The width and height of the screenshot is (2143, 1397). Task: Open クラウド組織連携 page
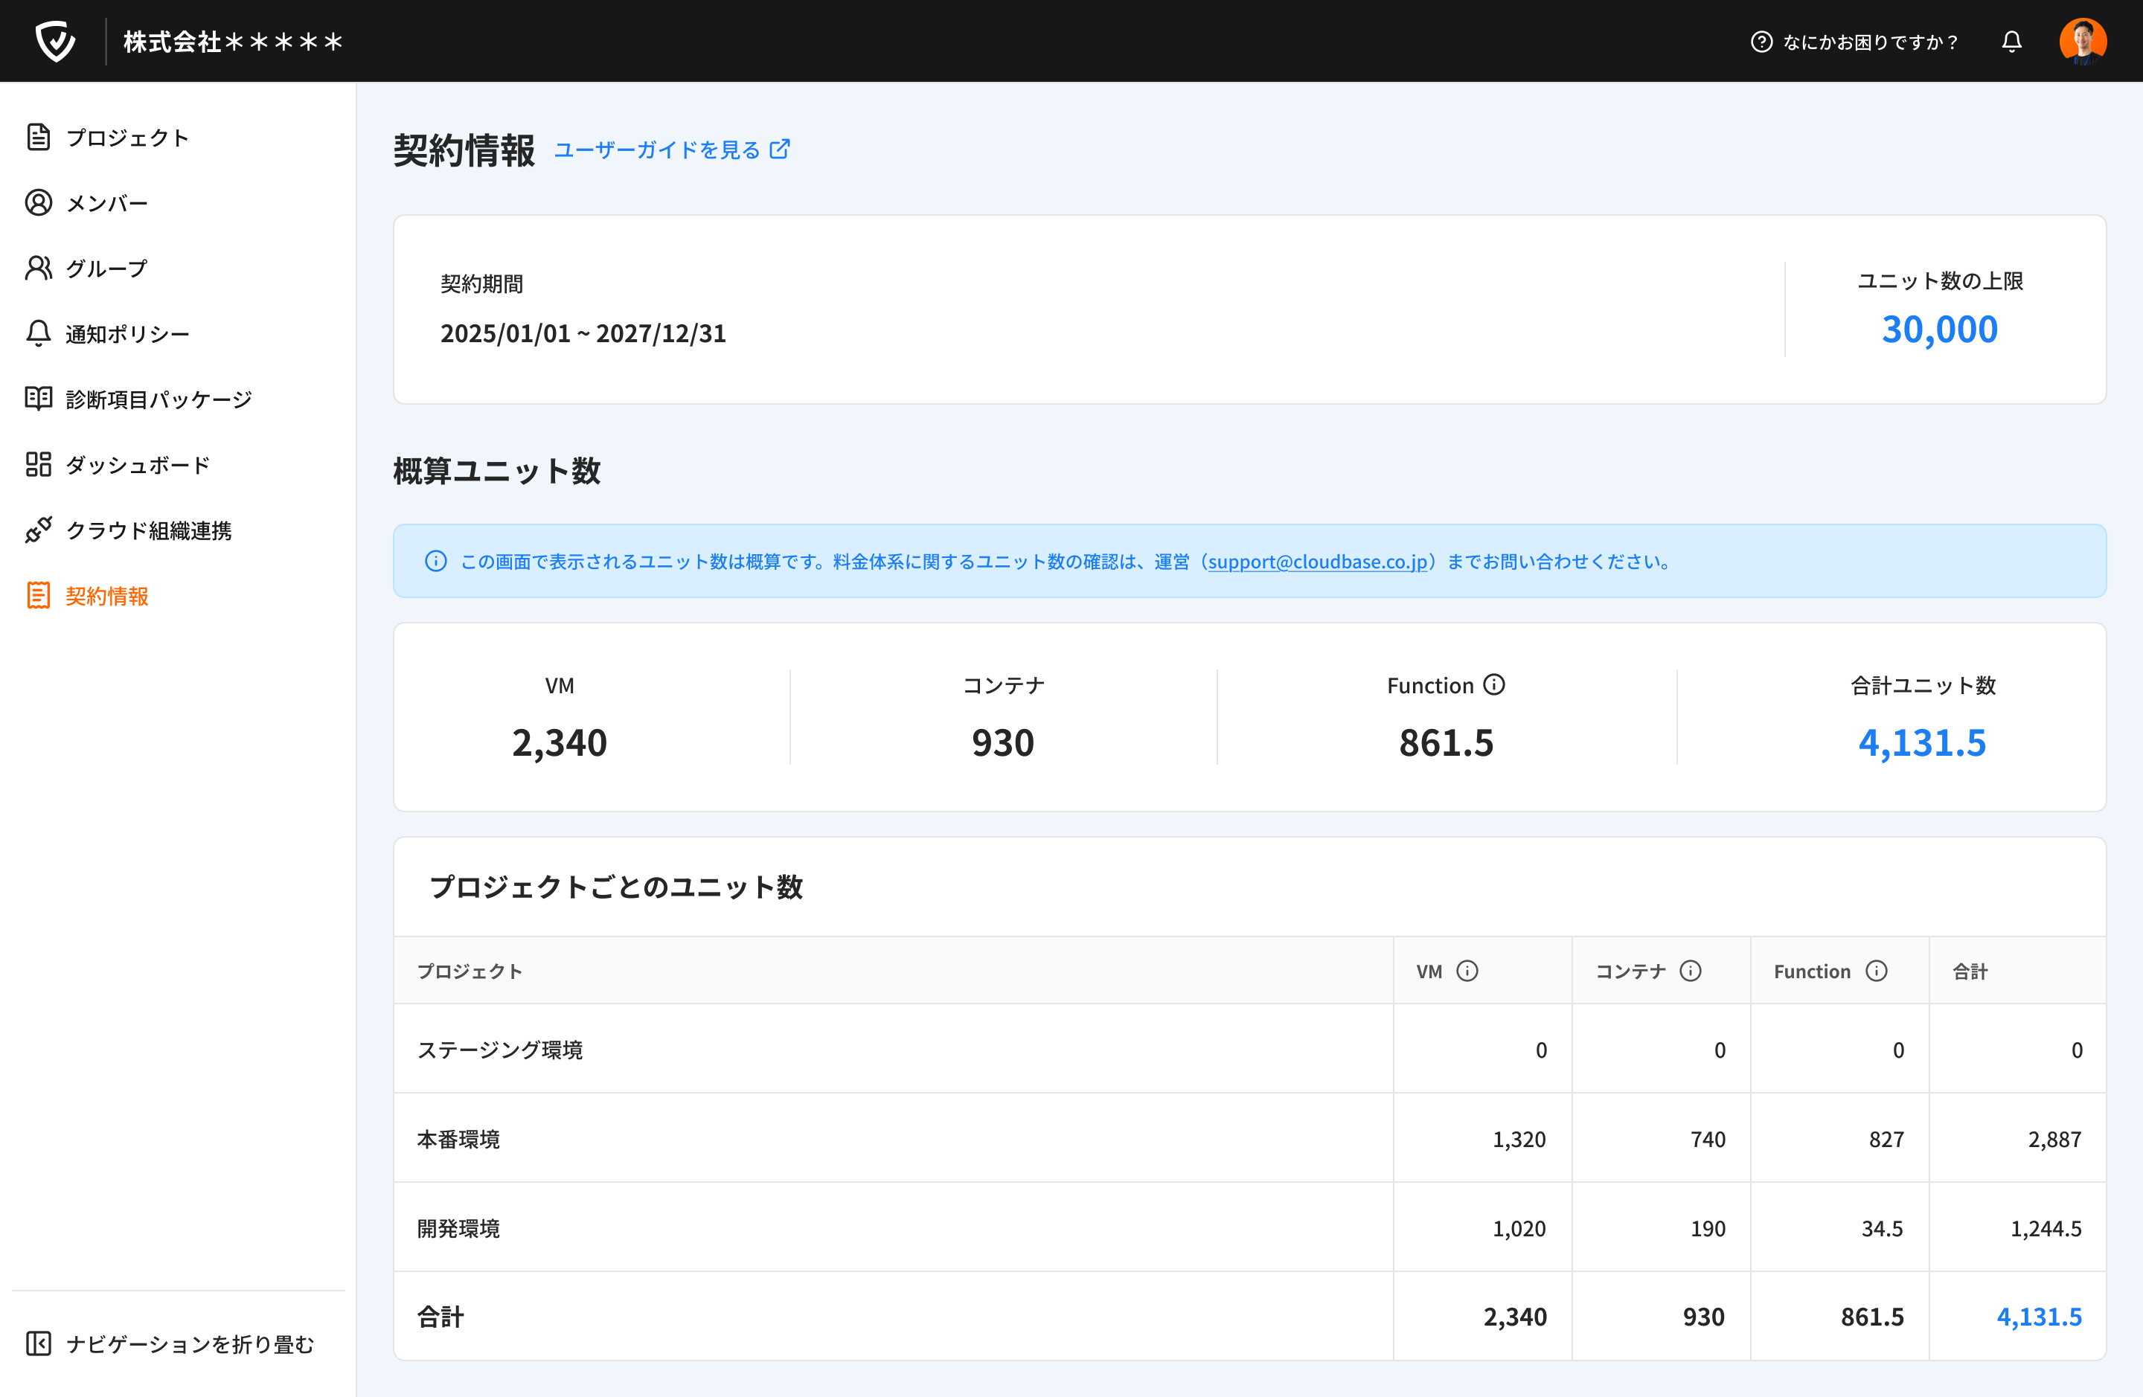coord(149,530)
